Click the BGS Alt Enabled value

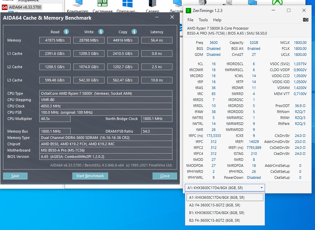pyautogui.click(x=254, y=49)
